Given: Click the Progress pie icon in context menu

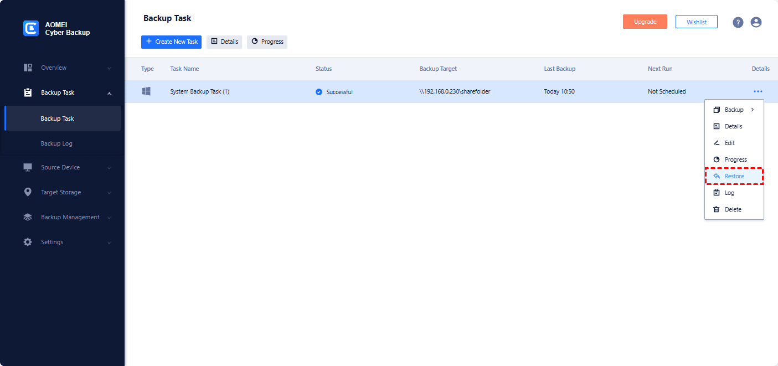Looking at the screenshot, I should (x=717, y=159).
